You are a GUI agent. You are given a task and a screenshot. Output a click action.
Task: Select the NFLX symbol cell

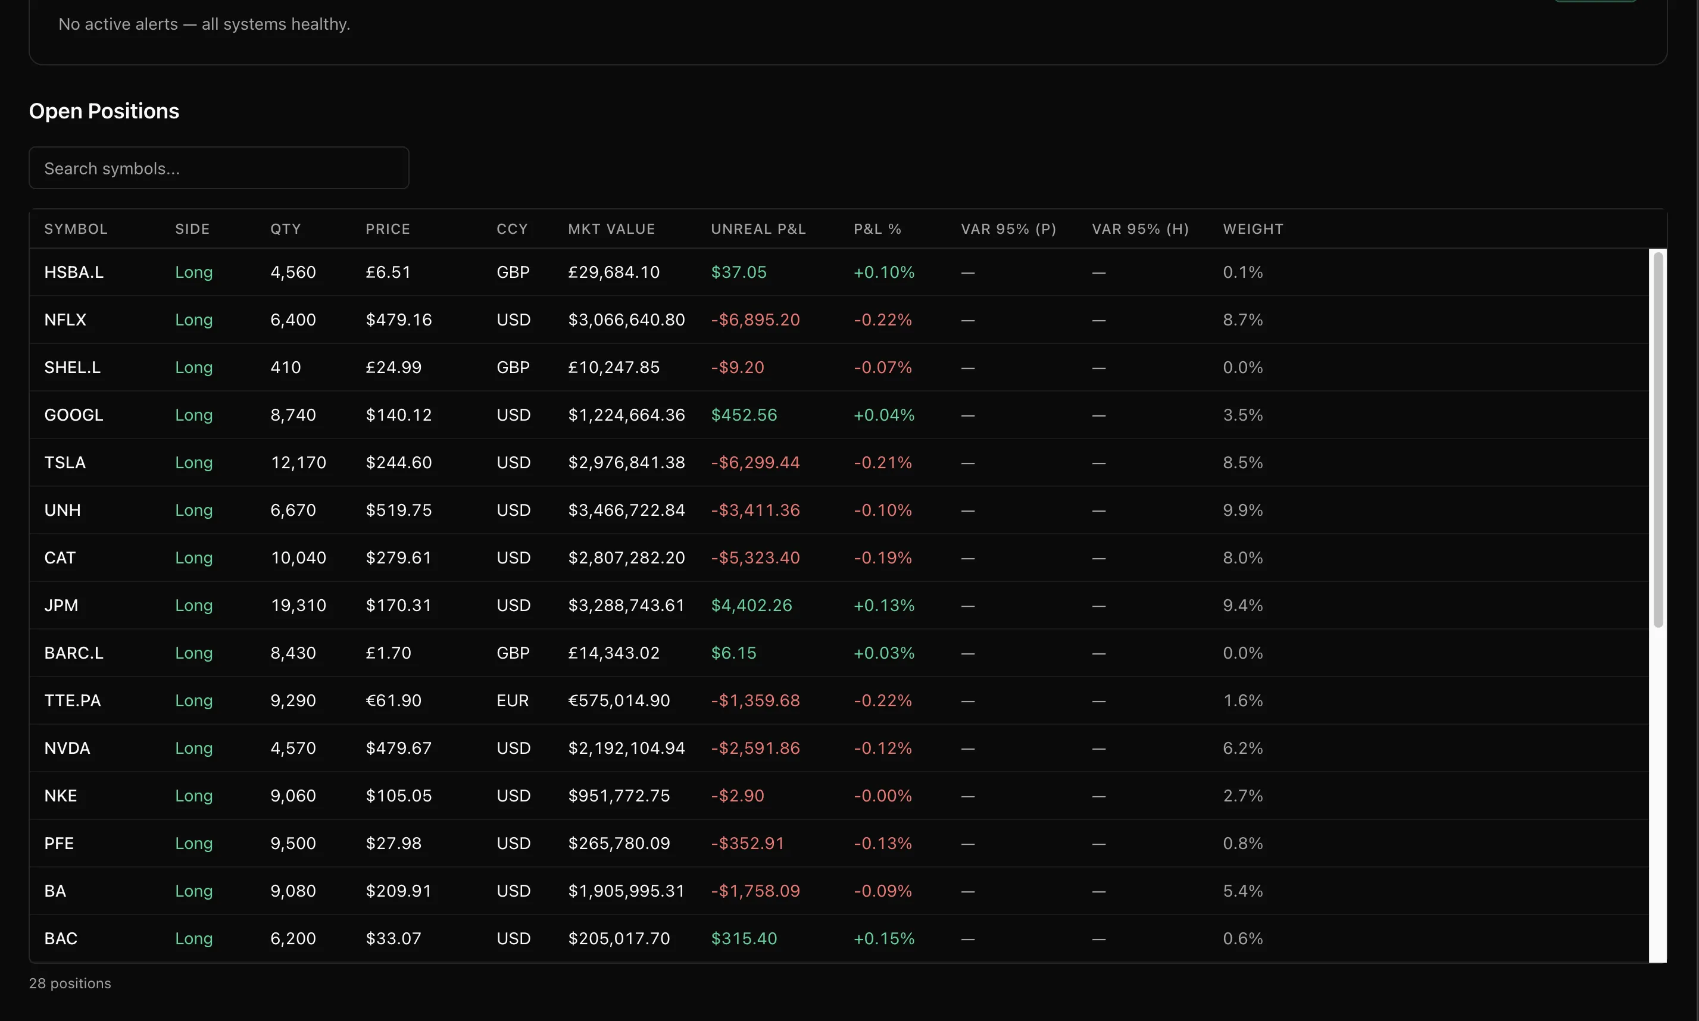[65, 320]
